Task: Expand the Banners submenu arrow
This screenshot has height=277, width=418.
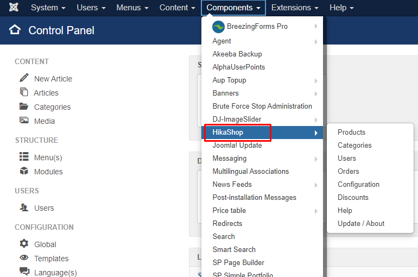Action: (316, 94)
